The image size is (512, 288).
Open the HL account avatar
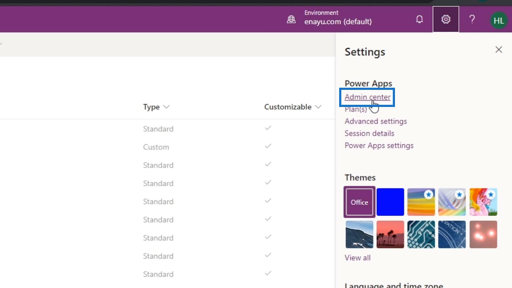499,20
